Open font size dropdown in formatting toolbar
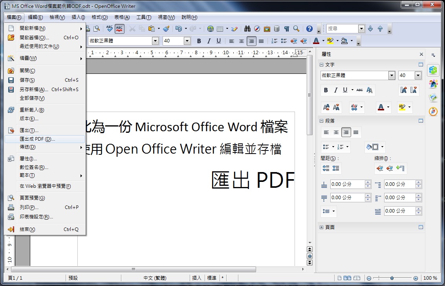Screen dimensions: 445x286 [x=187, y=41]
